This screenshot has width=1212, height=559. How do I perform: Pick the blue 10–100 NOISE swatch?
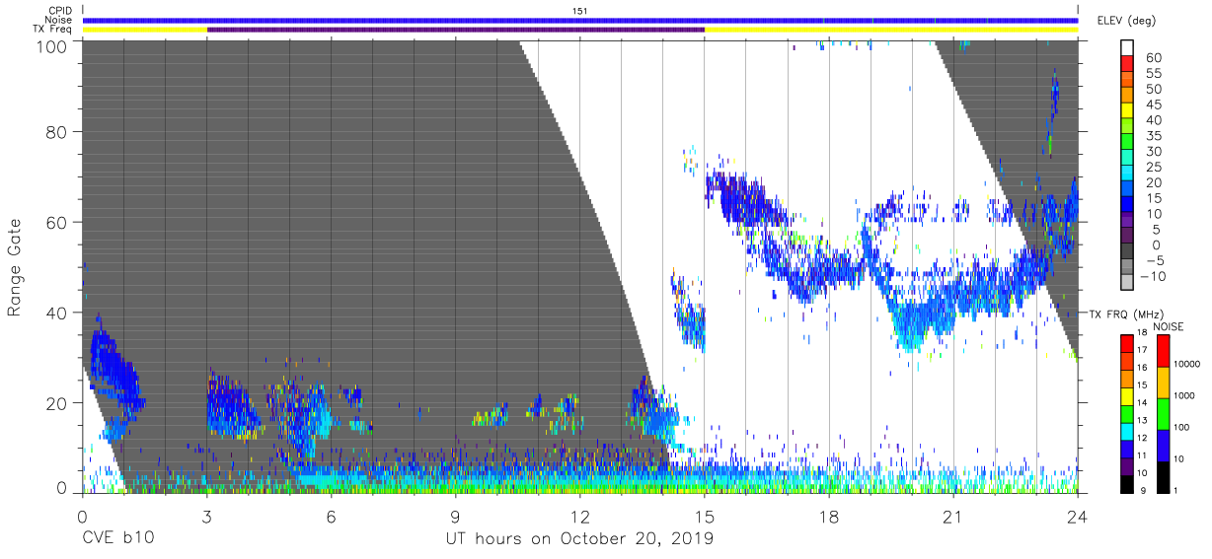[x=1164, y=446]
